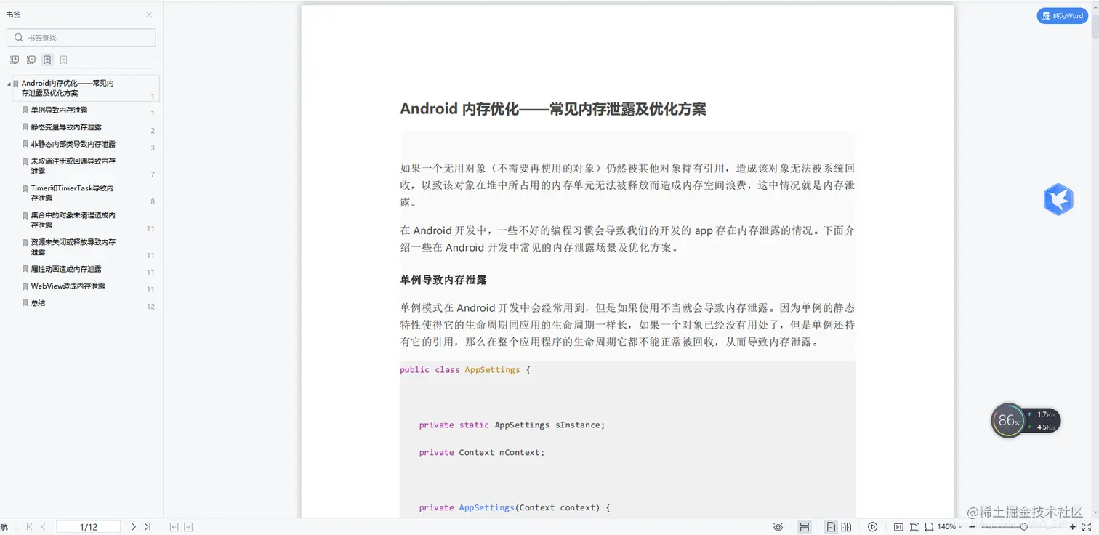Close the 书签 bookmarks panel
This screenshot has width=1099, height=535.
tap(149, 15)
